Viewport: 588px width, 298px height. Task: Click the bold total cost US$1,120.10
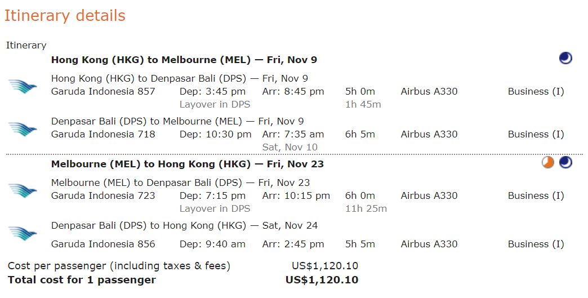coord(322,280)
